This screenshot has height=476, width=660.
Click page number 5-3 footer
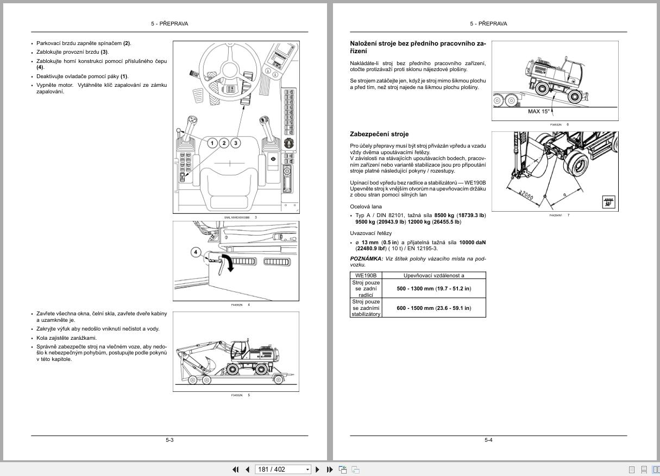[x=169, y=440]
